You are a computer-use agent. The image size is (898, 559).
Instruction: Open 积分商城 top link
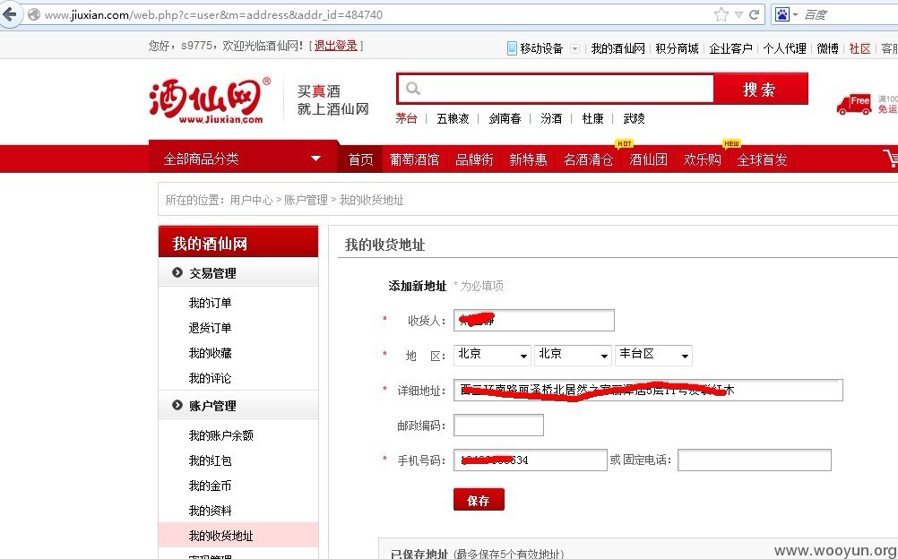coord(677,48)
